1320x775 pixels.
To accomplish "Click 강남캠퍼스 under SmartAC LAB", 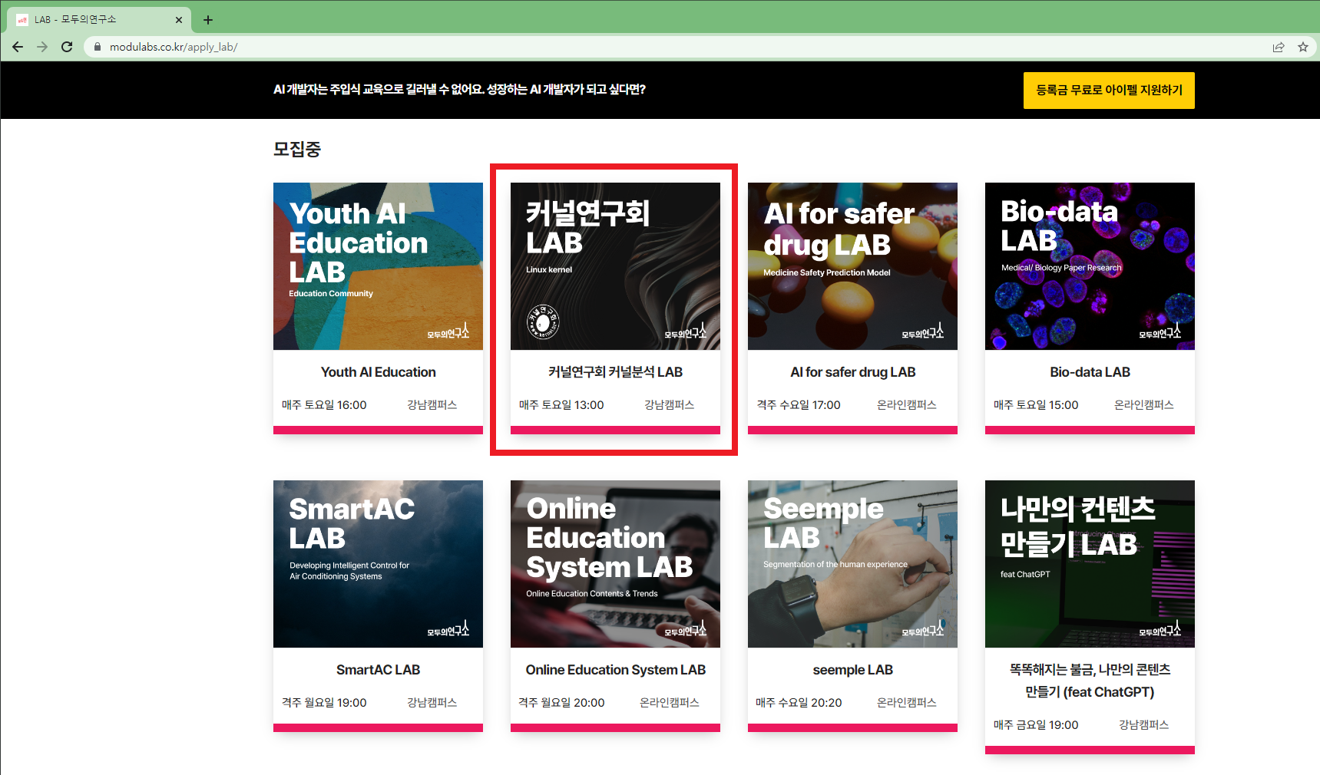I will click(x=432, y=703).
